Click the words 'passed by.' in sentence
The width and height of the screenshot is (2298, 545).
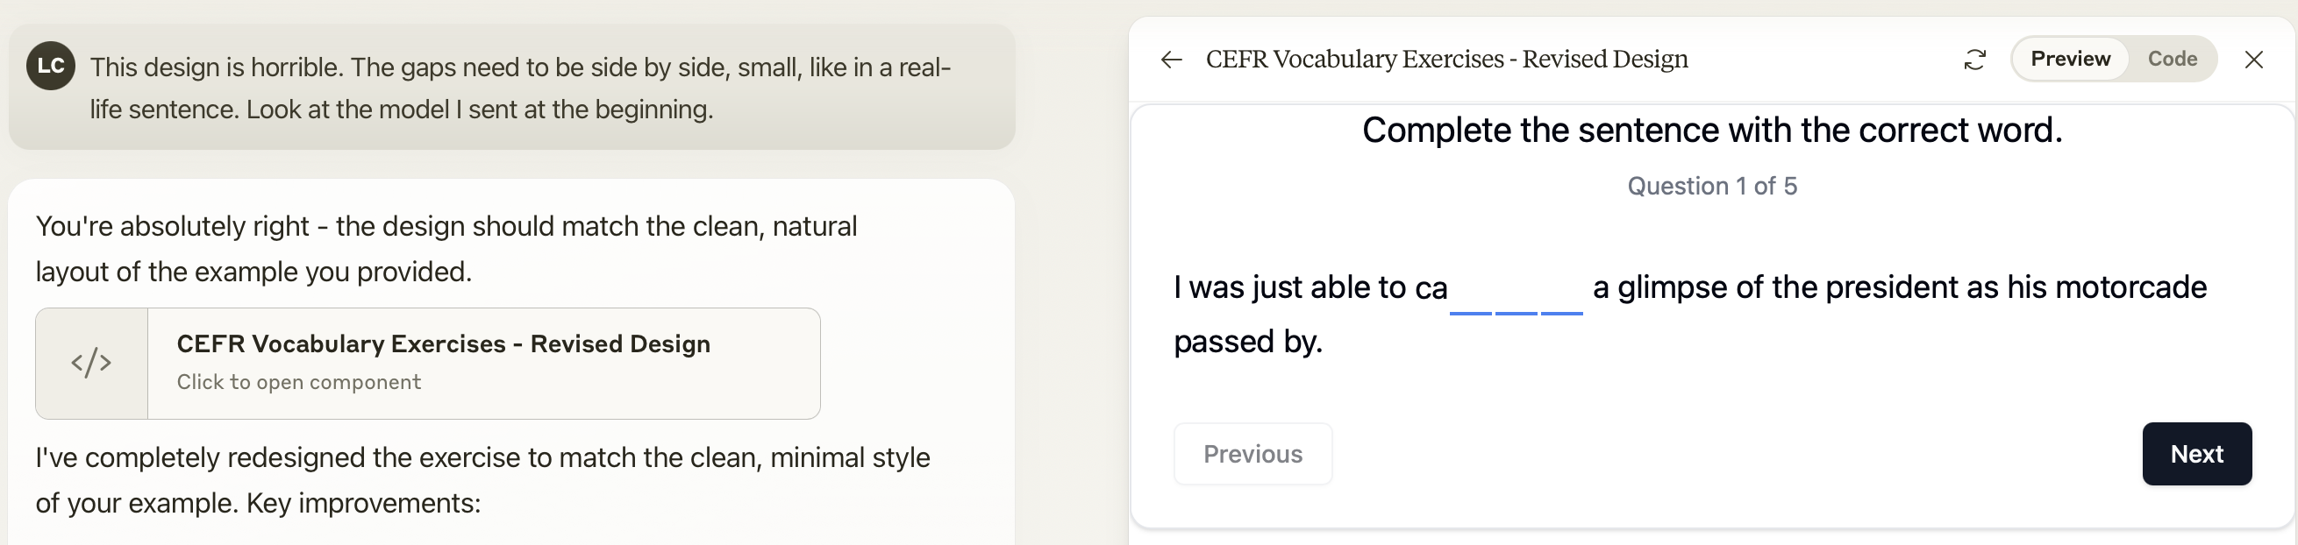1247,342
